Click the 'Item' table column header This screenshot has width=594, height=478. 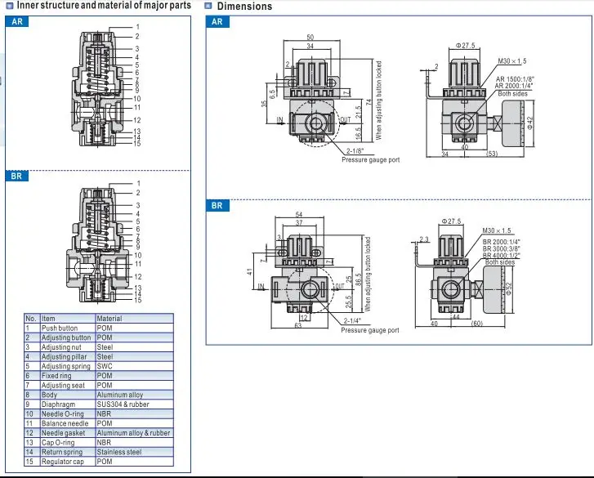click(x=68, y=319)
